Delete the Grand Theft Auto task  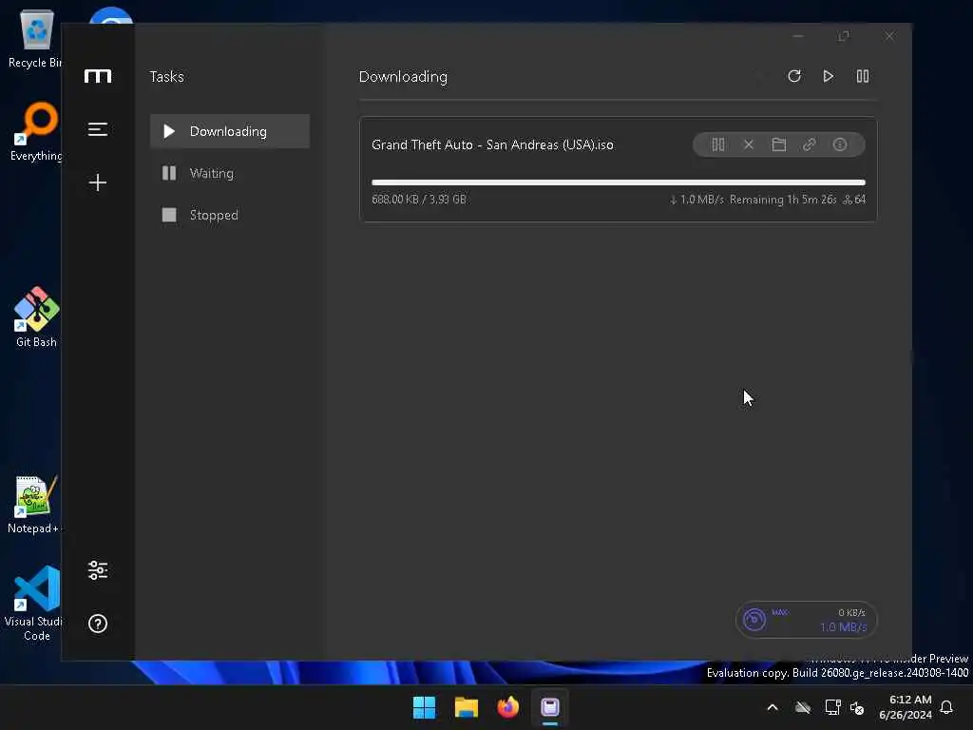tap(749, 144)
